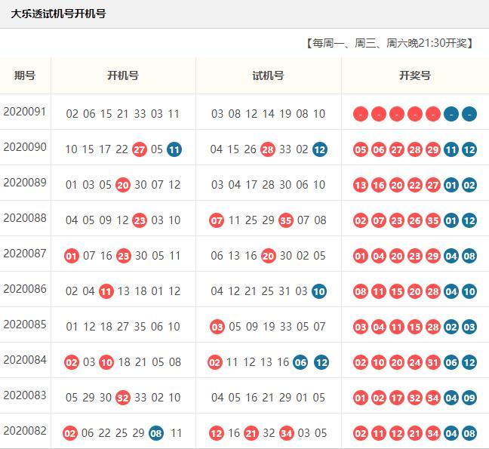This screenshot has width=489, height=449.
Task: Click blue ball 06 in 2020084 试机号
Action: (300, 363)
